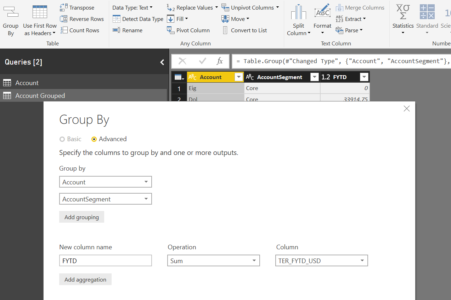
Task: Select the Advanced radio option
Action: click(x=109, y=139)
